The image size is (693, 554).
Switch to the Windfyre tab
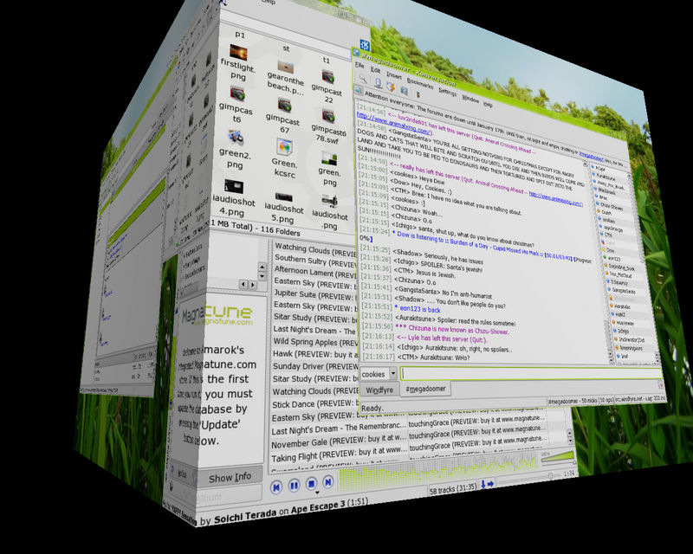379,390
